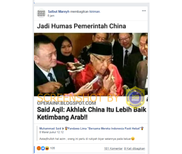Open the three-dot post options menu

click(x=144, y=11)
